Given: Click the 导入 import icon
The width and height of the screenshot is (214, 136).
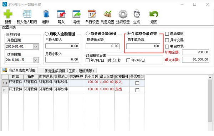Looking at the screenshot, I should point(61,14).
